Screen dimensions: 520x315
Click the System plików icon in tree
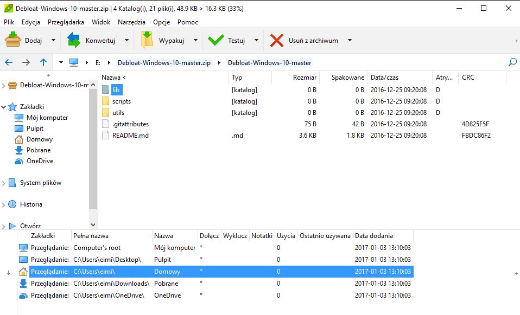12,183
